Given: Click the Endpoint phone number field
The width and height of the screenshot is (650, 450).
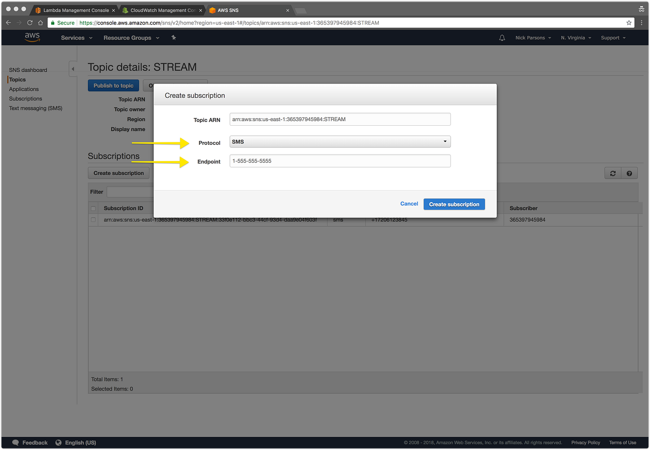Looking at the screenshot, I should point(340,161).
